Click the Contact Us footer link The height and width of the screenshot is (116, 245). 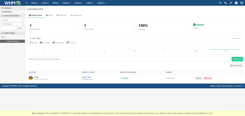click(239, 86)
